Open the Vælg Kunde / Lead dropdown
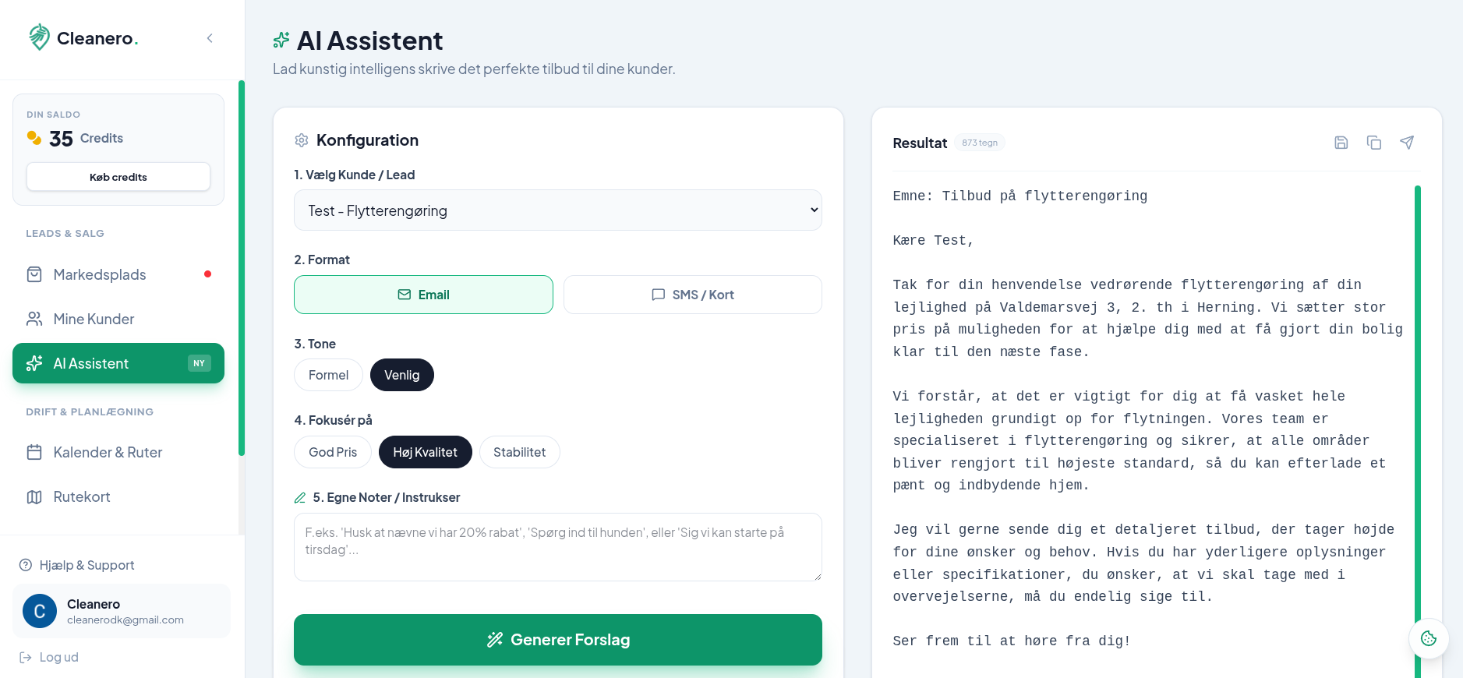Image resolution: width=1463 pixels, height=678 pixels. (x=557, y=210)
